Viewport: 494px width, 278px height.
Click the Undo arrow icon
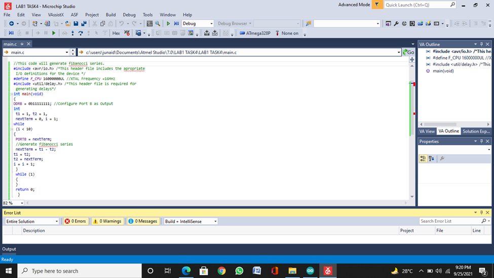[x=121, y=24]
